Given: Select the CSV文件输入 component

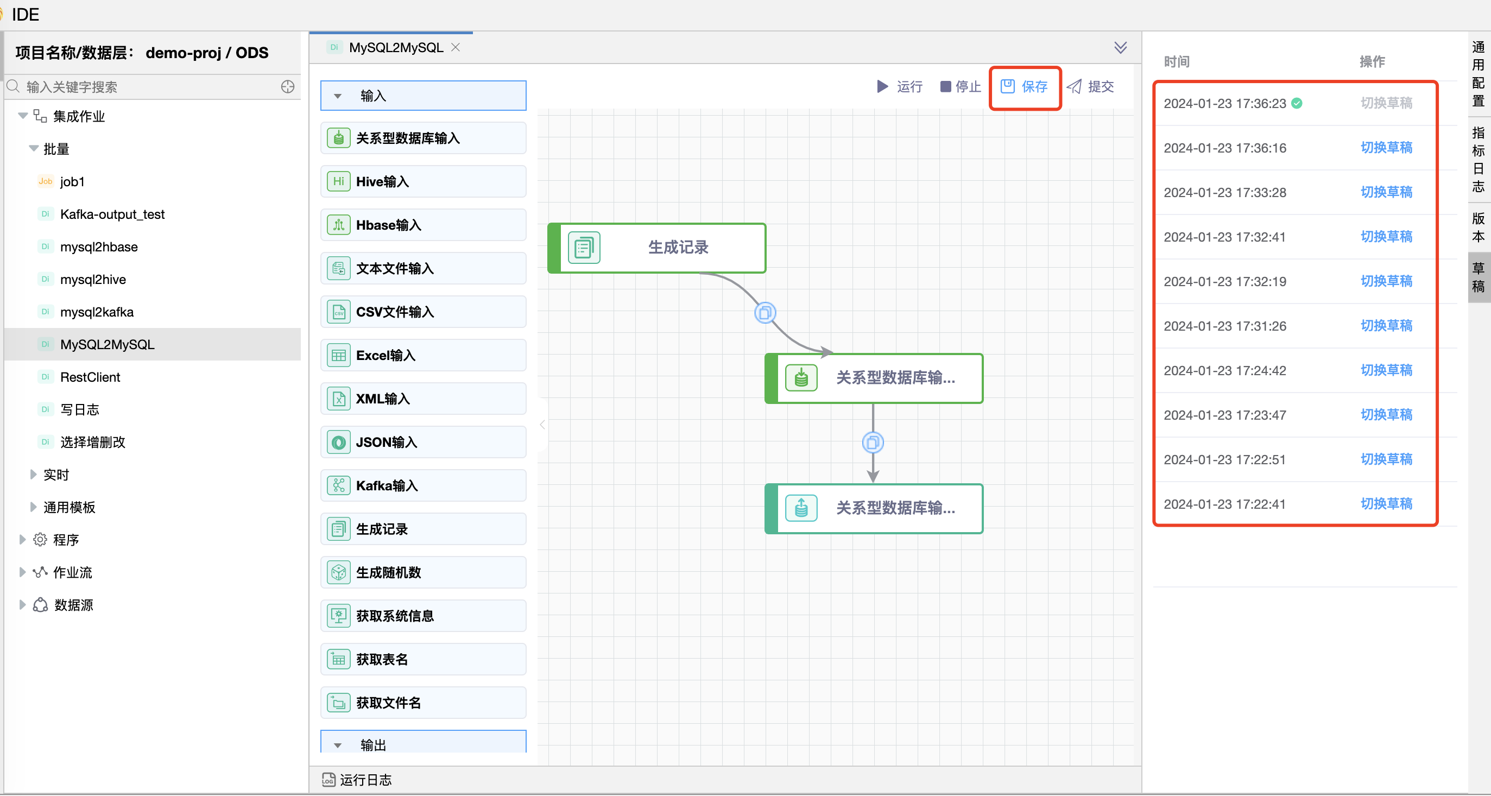Looking at the screenshot, I should click(x=423, y=312).
